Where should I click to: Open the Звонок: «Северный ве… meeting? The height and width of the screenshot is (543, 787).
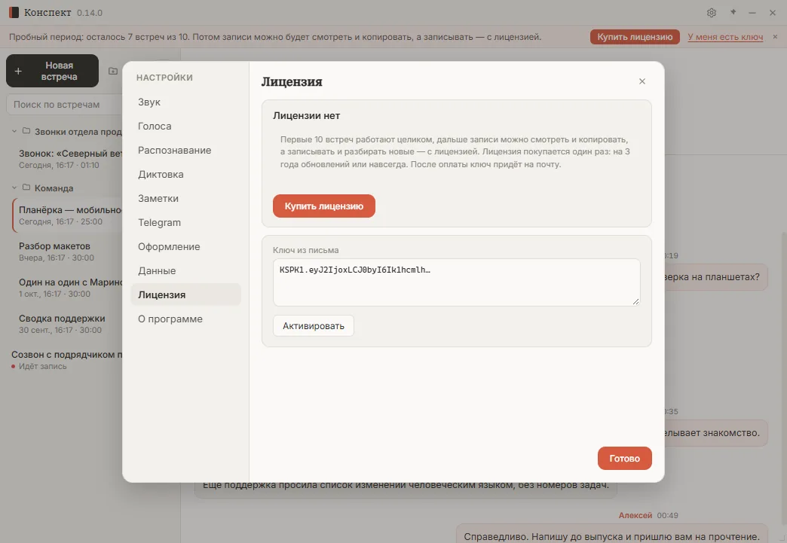coord(67,159)
